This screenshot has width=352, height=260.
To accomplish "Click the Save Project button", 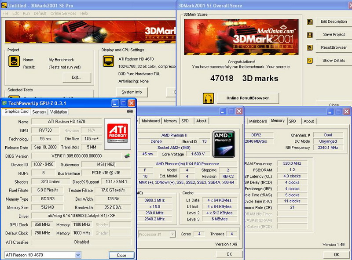I will (334, 35).
